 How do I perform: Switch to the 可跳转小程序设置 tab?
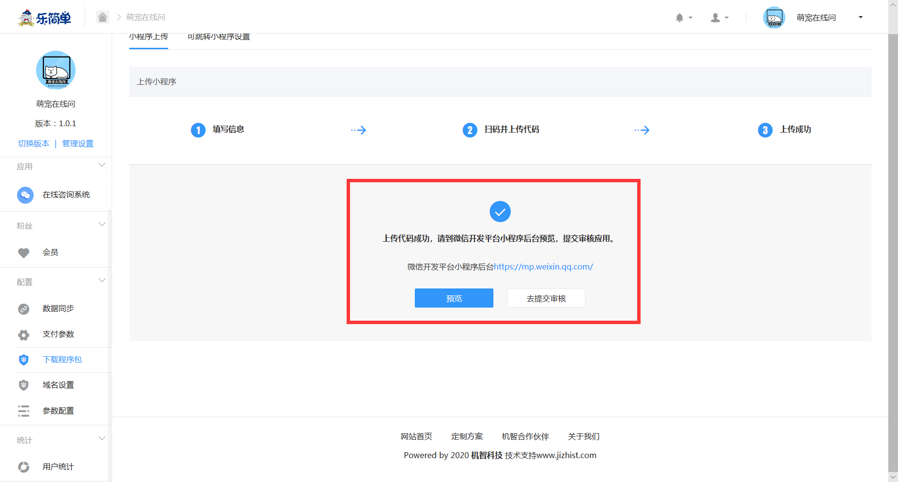219,38
